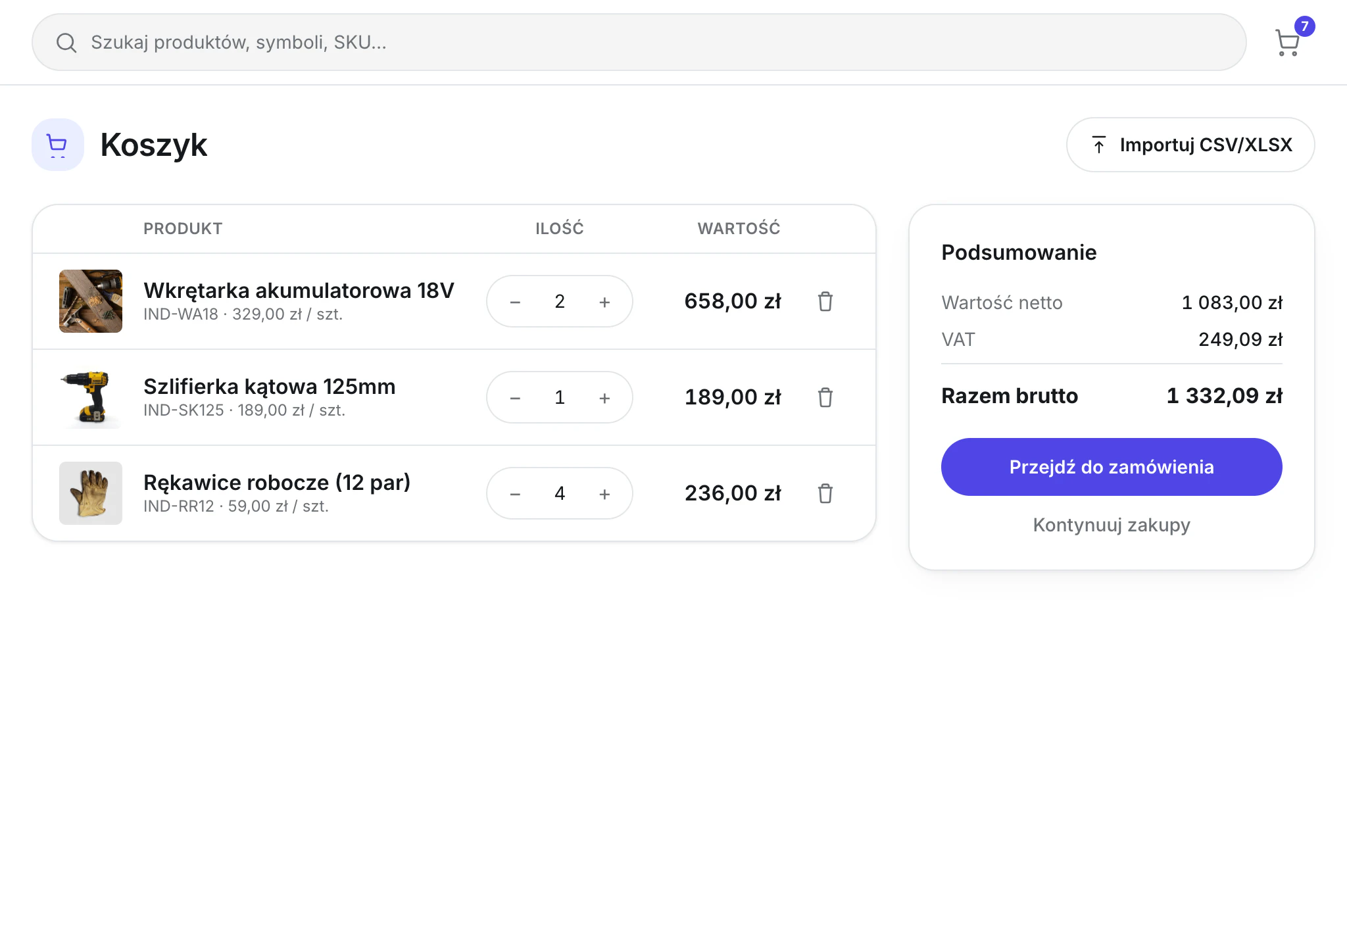Select the Rękawice robocze (12 par) name
The width and height of the screenshot is (1347, 947).
(277, 482)
